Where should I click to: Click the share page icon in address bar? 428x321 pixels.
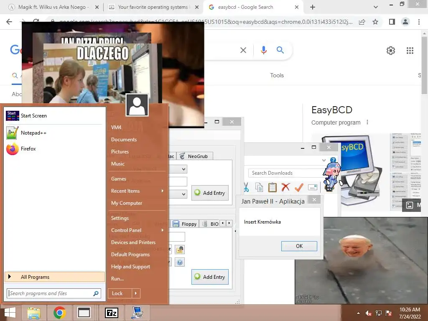pos(362,22)
